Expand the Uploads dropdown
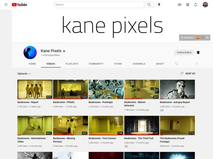The image size is (213, 159). coord(24,73)
